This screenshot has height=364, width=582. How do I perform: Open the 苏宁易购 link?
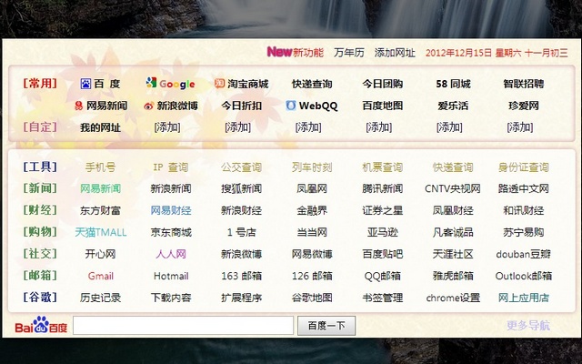[x=524, y=233]
